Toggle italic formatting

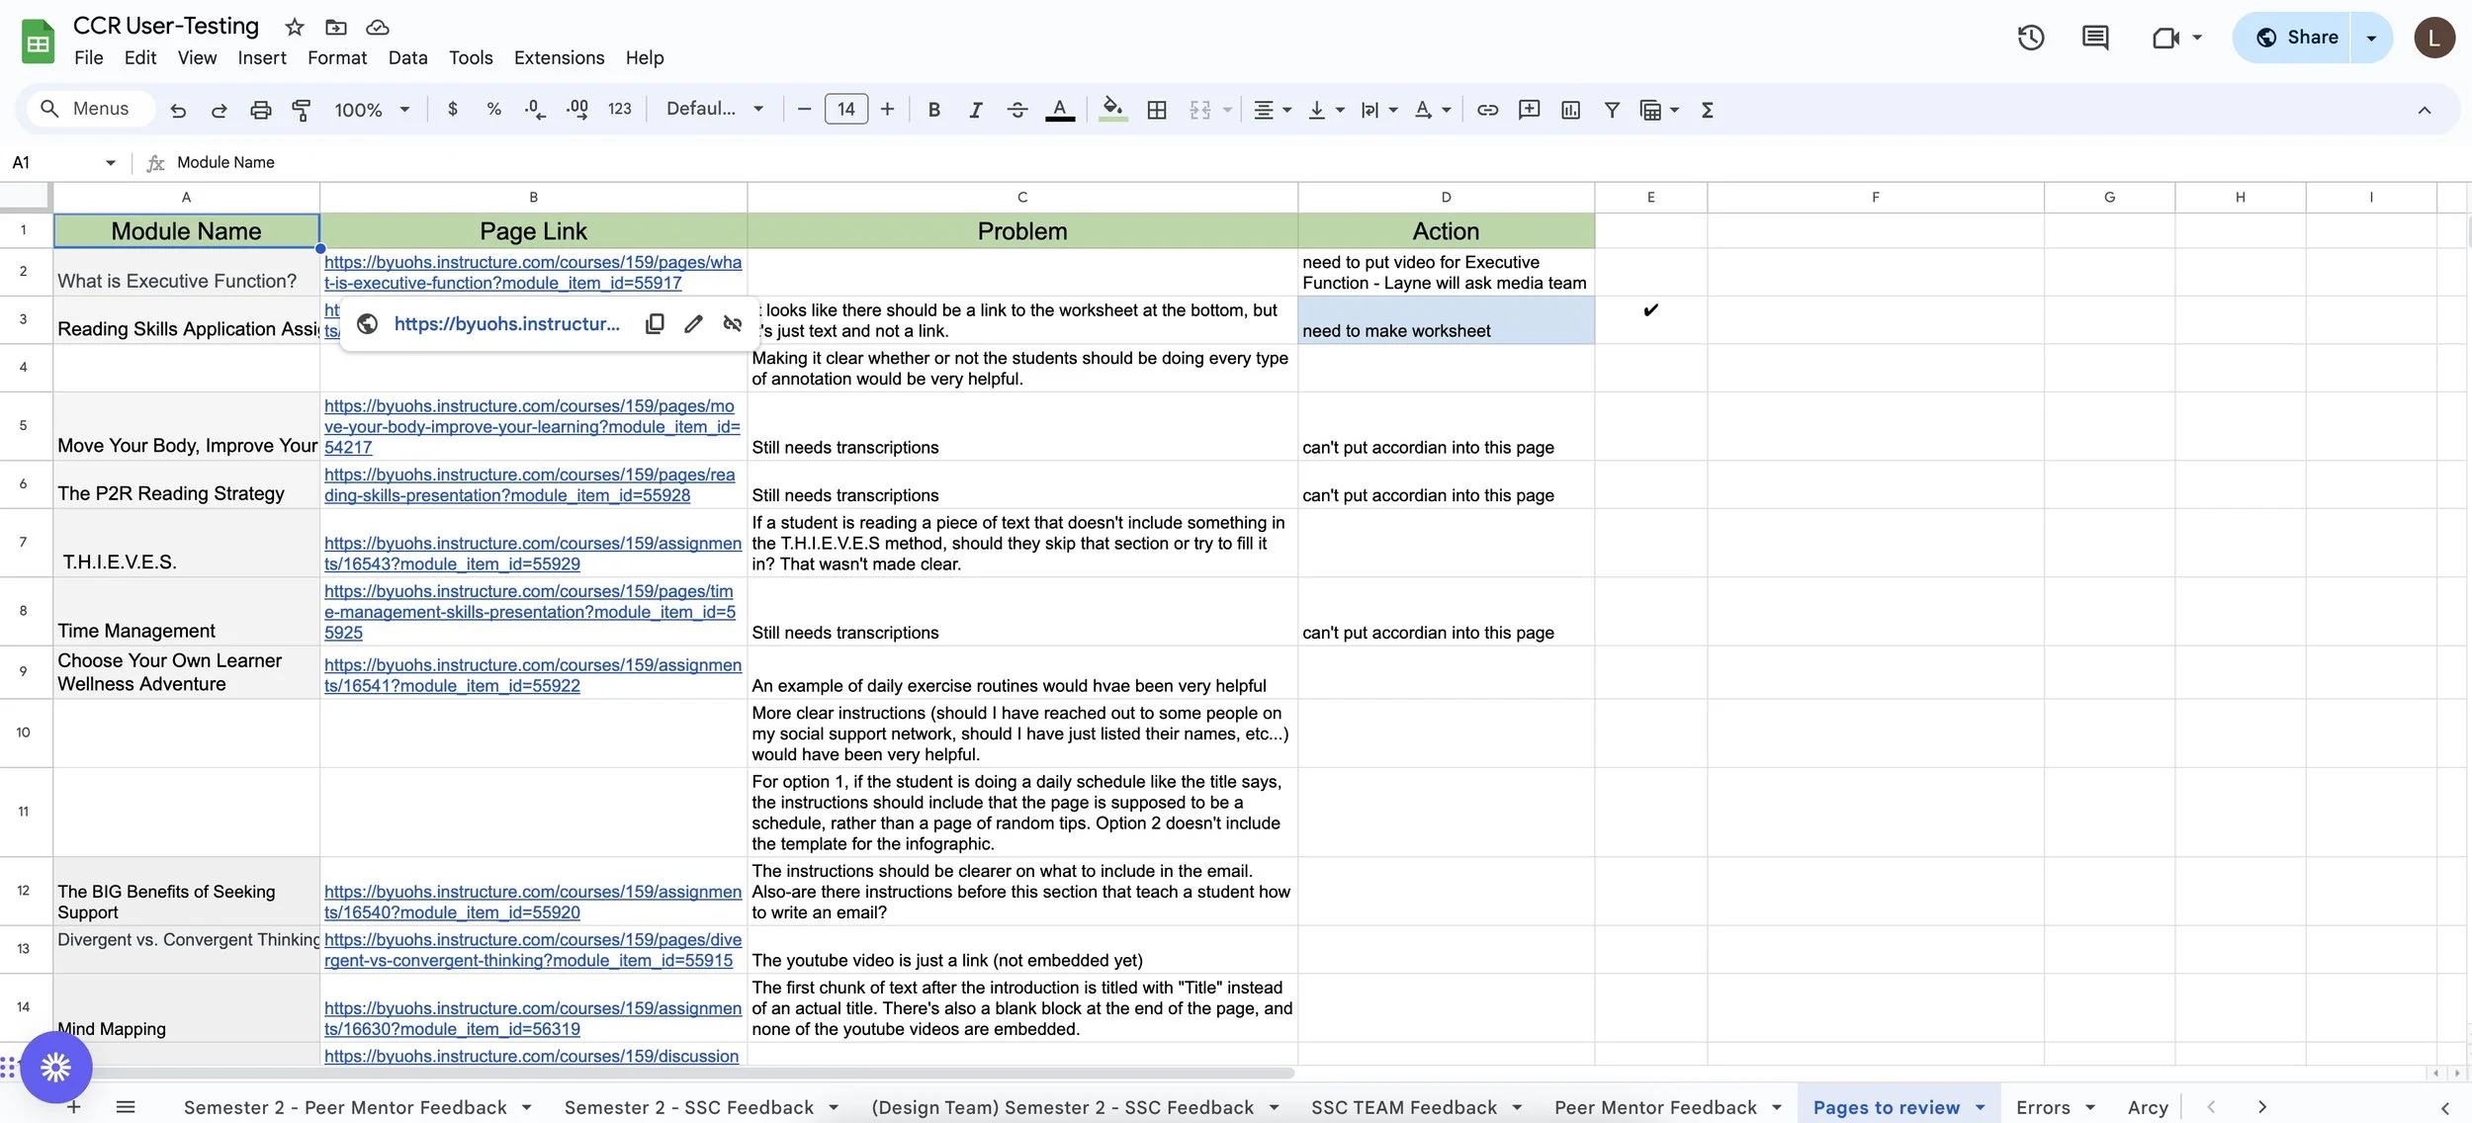(975, 109)
